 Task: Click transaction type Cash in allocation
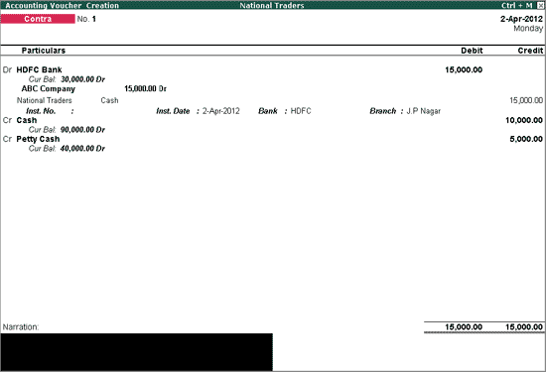point(109,100)
